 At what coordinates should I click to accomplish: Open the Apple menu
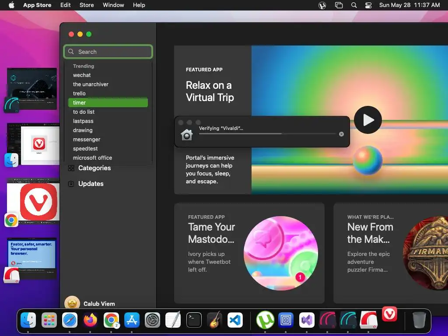pos(11,5)
